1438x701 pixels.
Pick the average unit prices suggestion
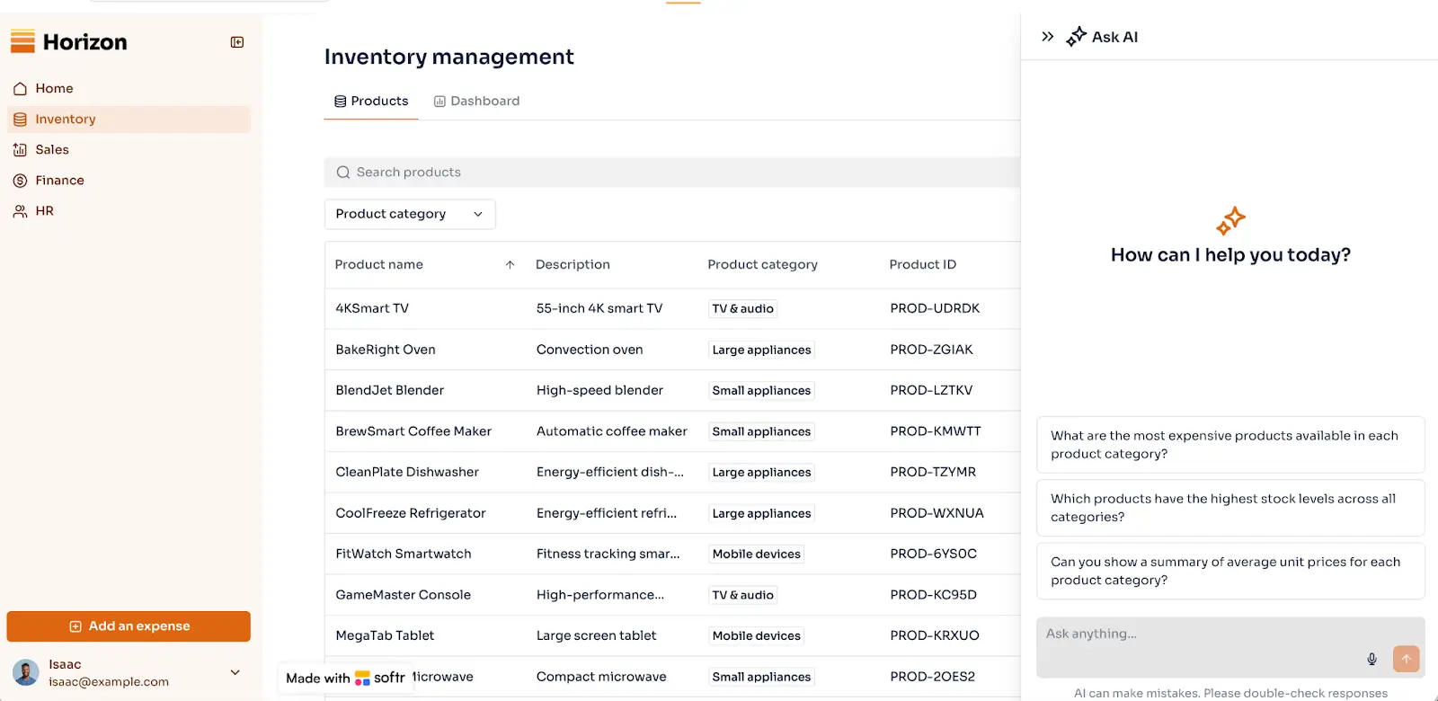pos(1230,571)
